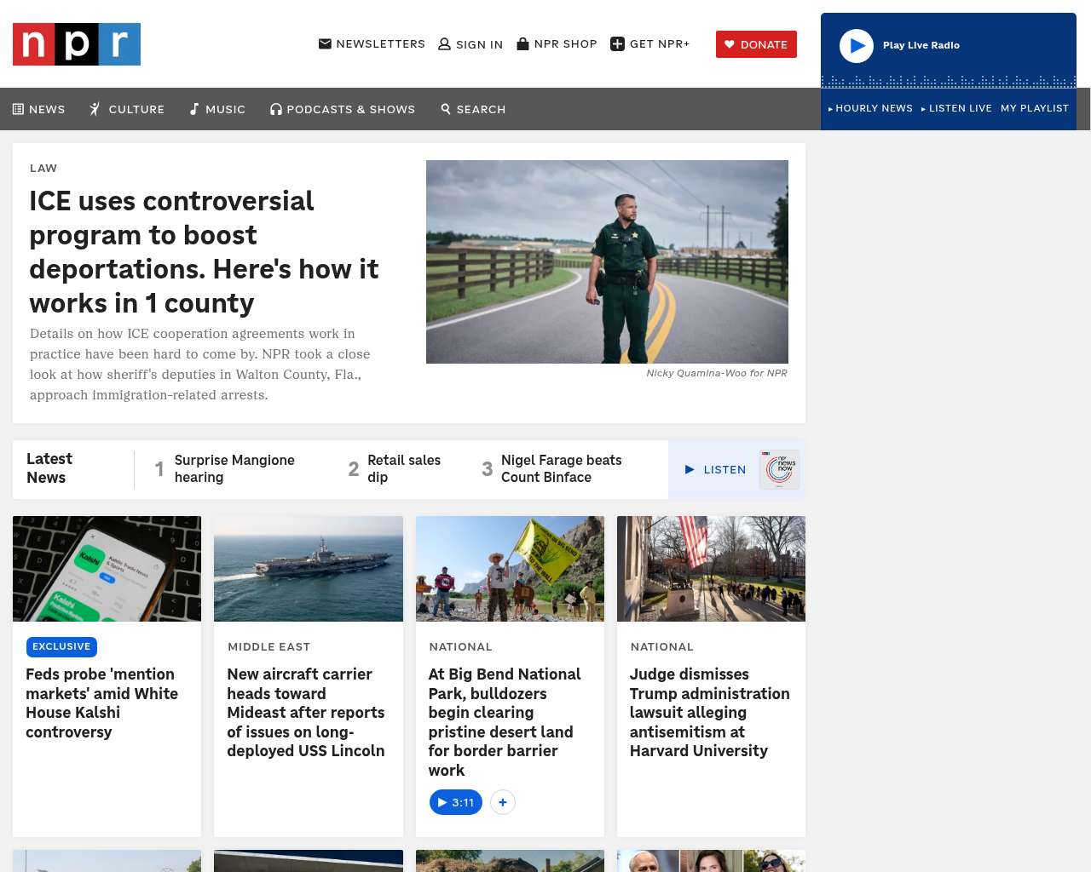Open Retail sales dip story
This screenshot has width=1091, height=872.
click(404, 468)
